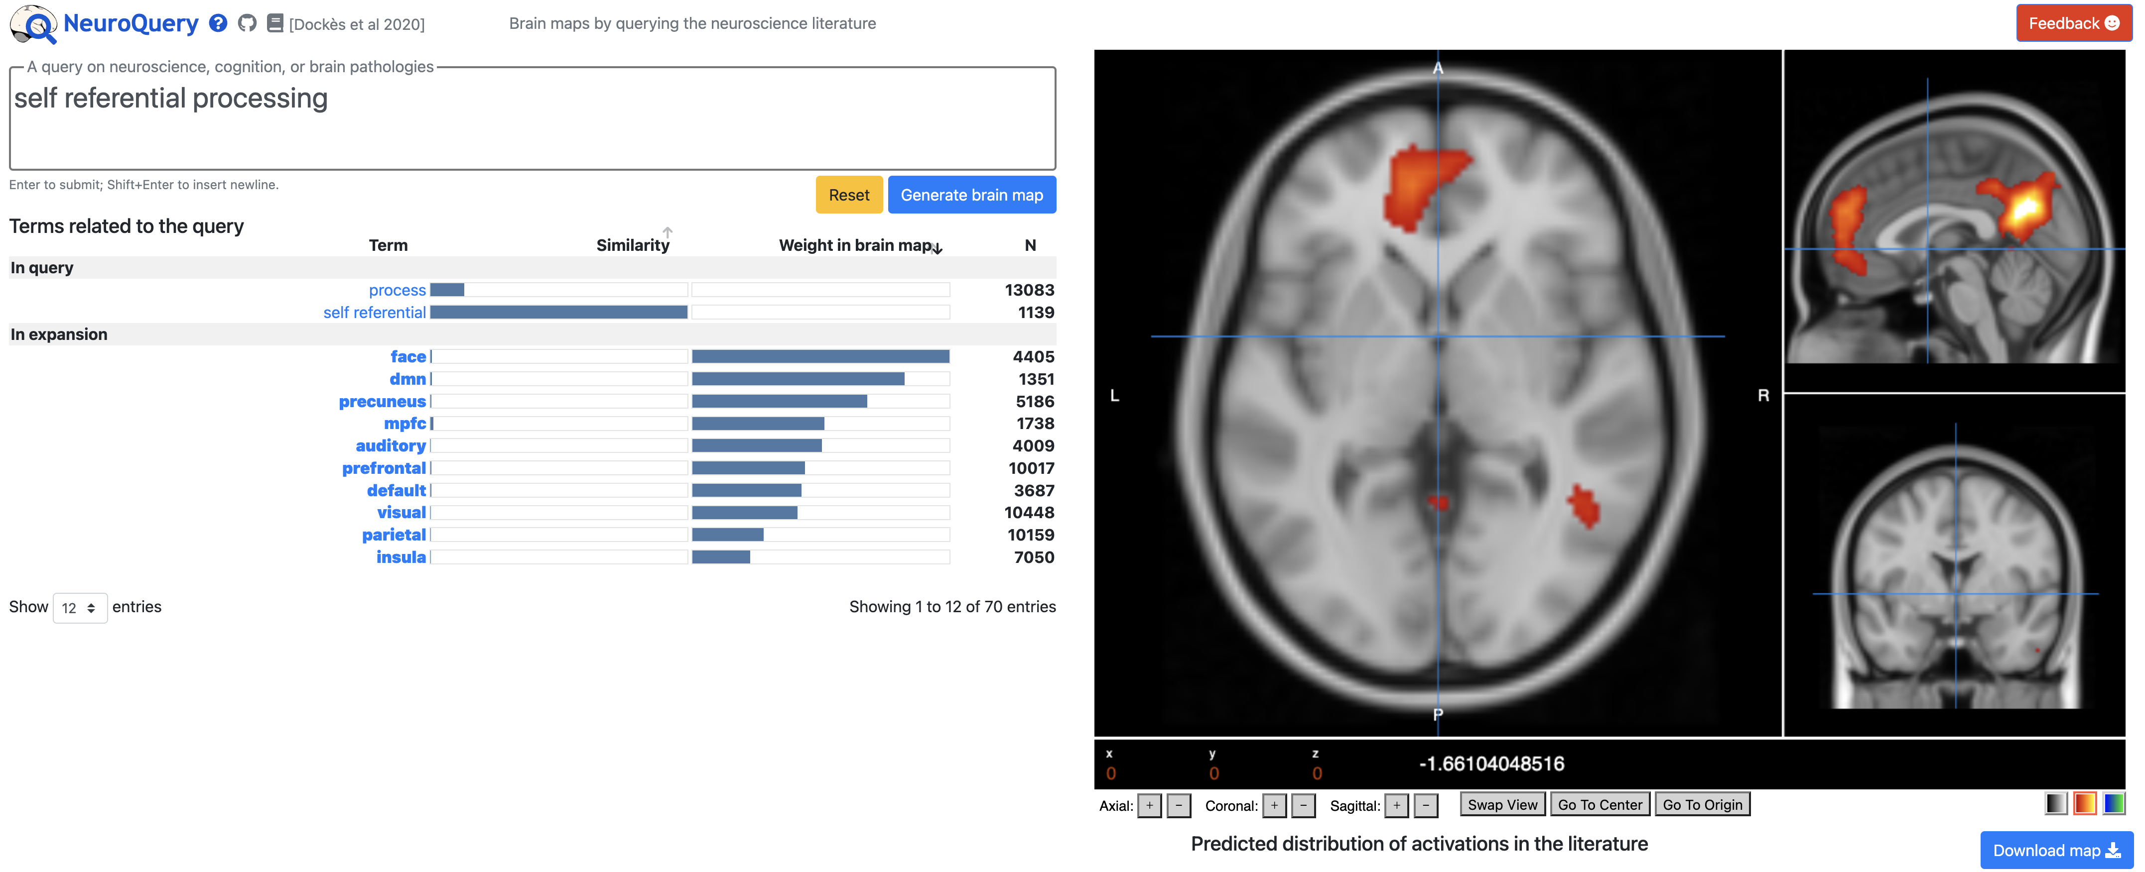Click the sagittal brain slice view
The width and height of the screenshot is (2145, 872).
point(1954,220)
